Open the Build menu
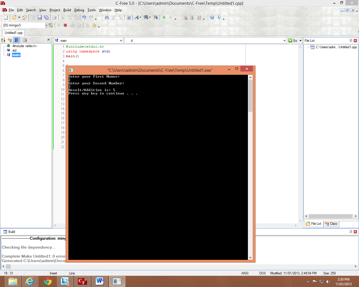Screen dimensions: 359x287 (67, 10)
